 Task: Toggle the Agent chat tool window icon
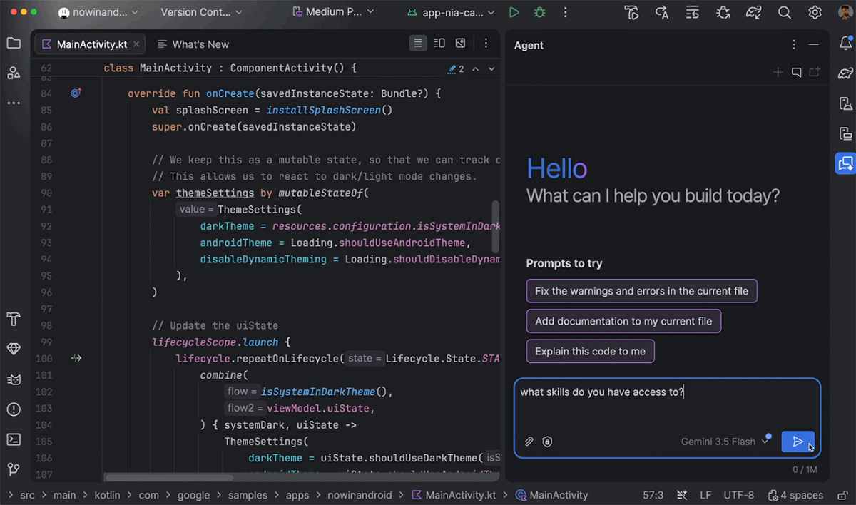[x=845, y=163]
